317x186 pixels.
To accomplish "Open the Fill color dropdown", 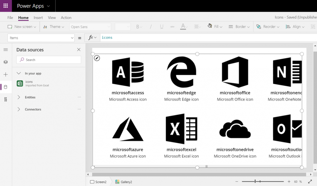I will (x=215, y=27).
